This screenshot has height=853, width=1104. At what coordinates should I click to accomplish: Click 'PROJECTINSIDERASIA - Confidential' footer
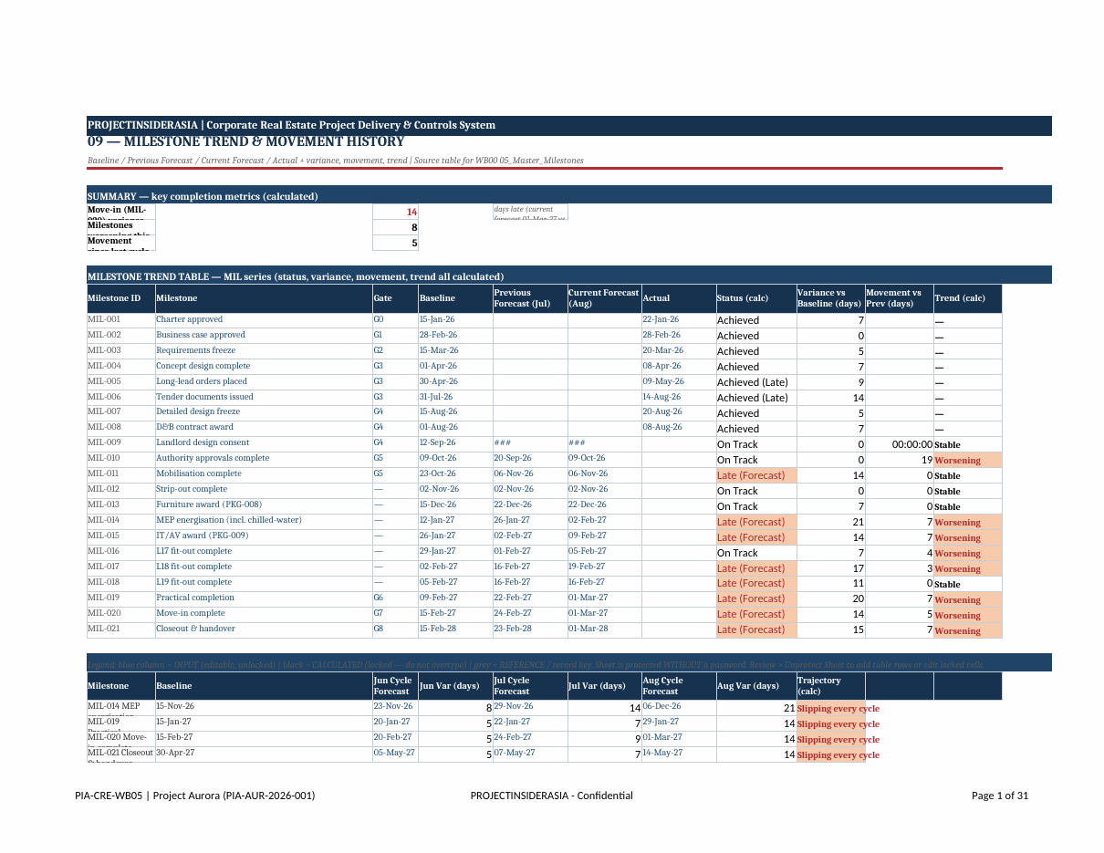[x=551, y=796]
